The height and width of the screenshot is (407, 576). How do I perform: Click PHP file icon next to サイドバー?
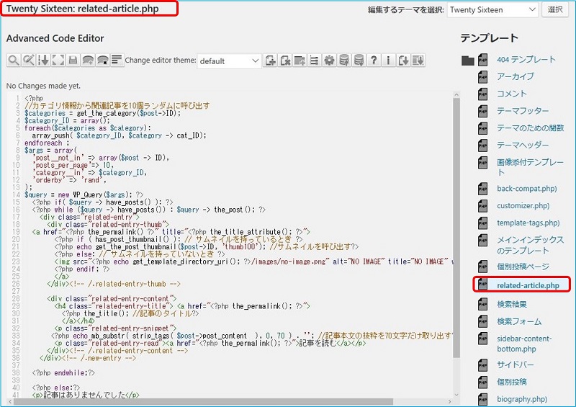[x=482, y=365]
